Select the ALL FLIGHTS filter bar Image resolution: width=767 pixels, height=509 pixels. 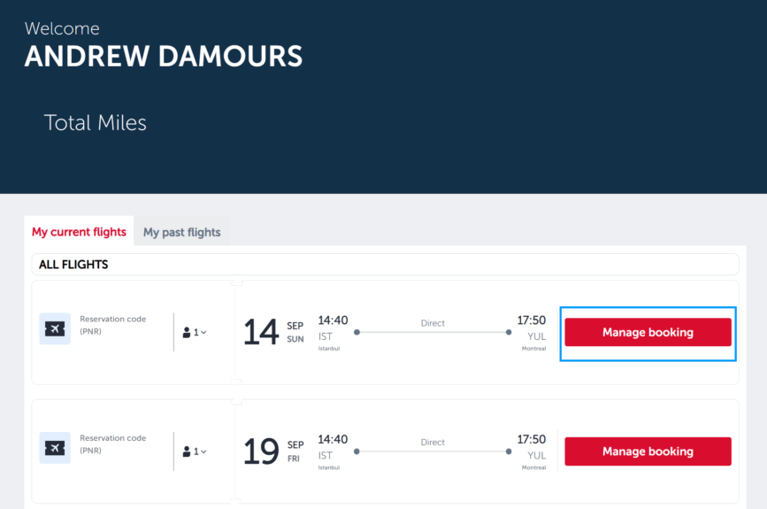(x=385, y=265)
